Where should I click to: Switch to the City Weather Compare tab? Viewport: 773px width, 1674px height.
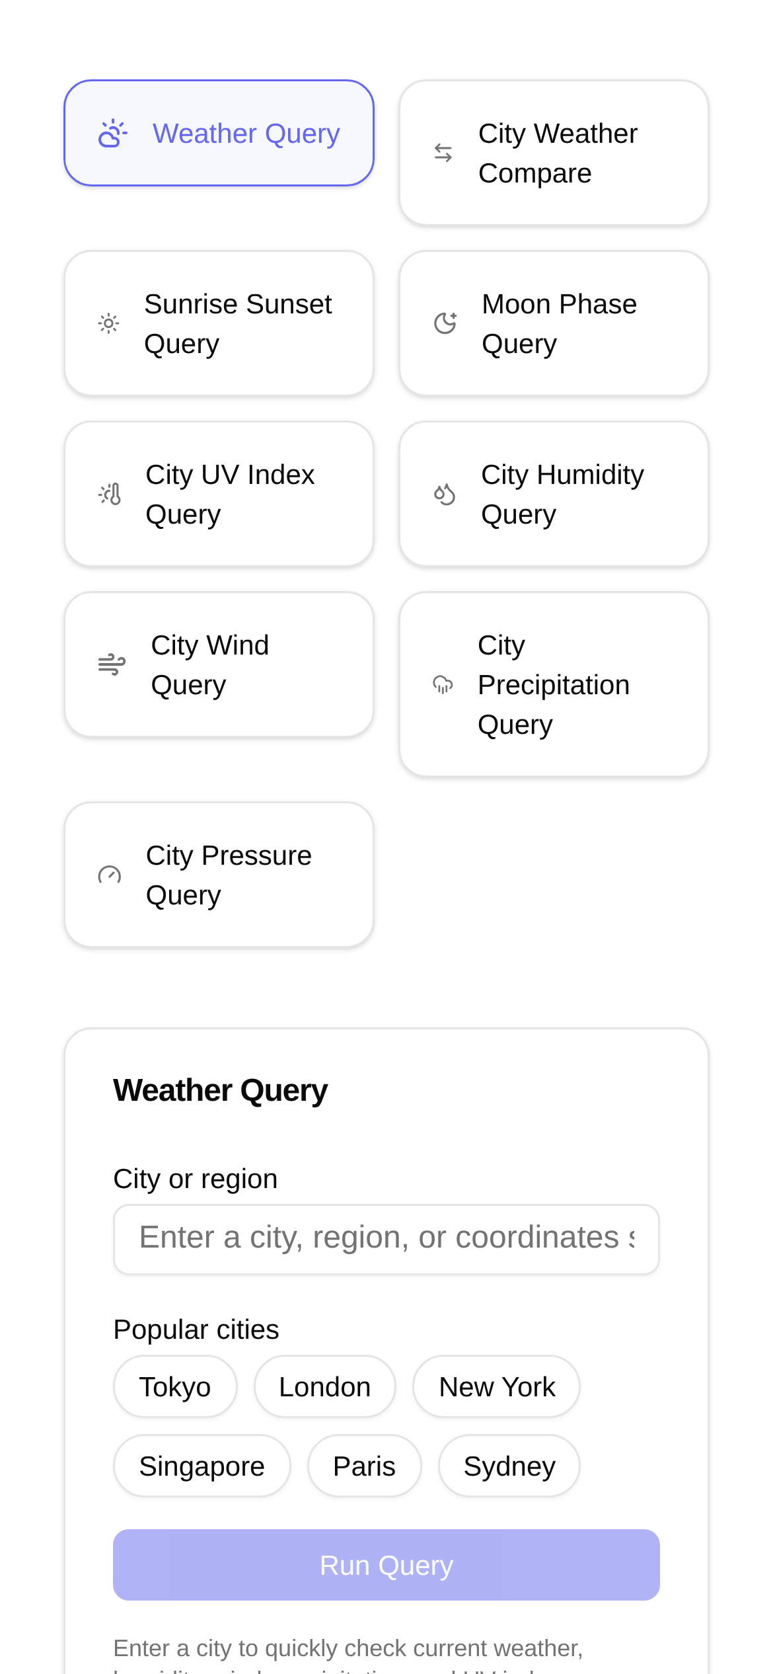(x=554, y=153)
